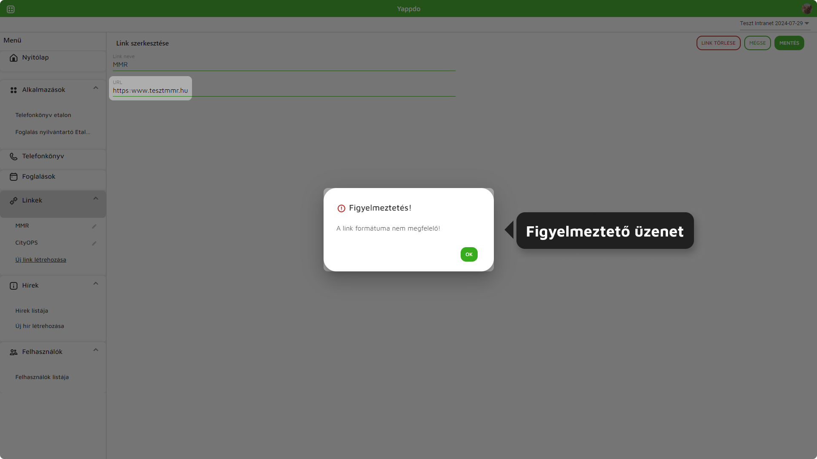Click the Hírek info icon

pos(14,285)
